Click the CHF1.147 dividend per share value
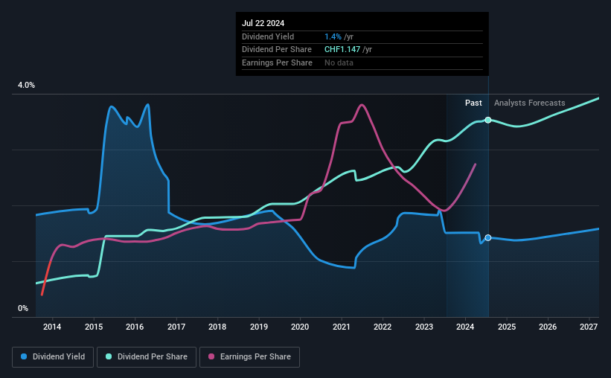The image size is (611, 378). click(342, 50)
